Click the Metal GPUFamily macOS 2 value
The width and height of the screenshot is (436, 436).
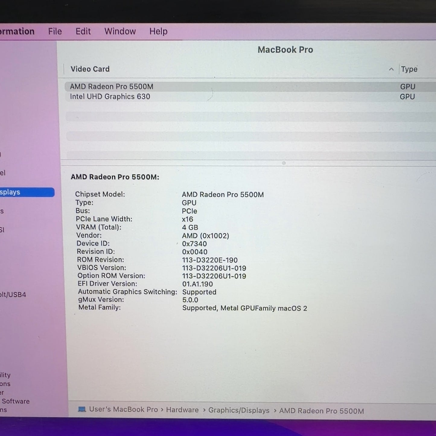click(245, 308)
